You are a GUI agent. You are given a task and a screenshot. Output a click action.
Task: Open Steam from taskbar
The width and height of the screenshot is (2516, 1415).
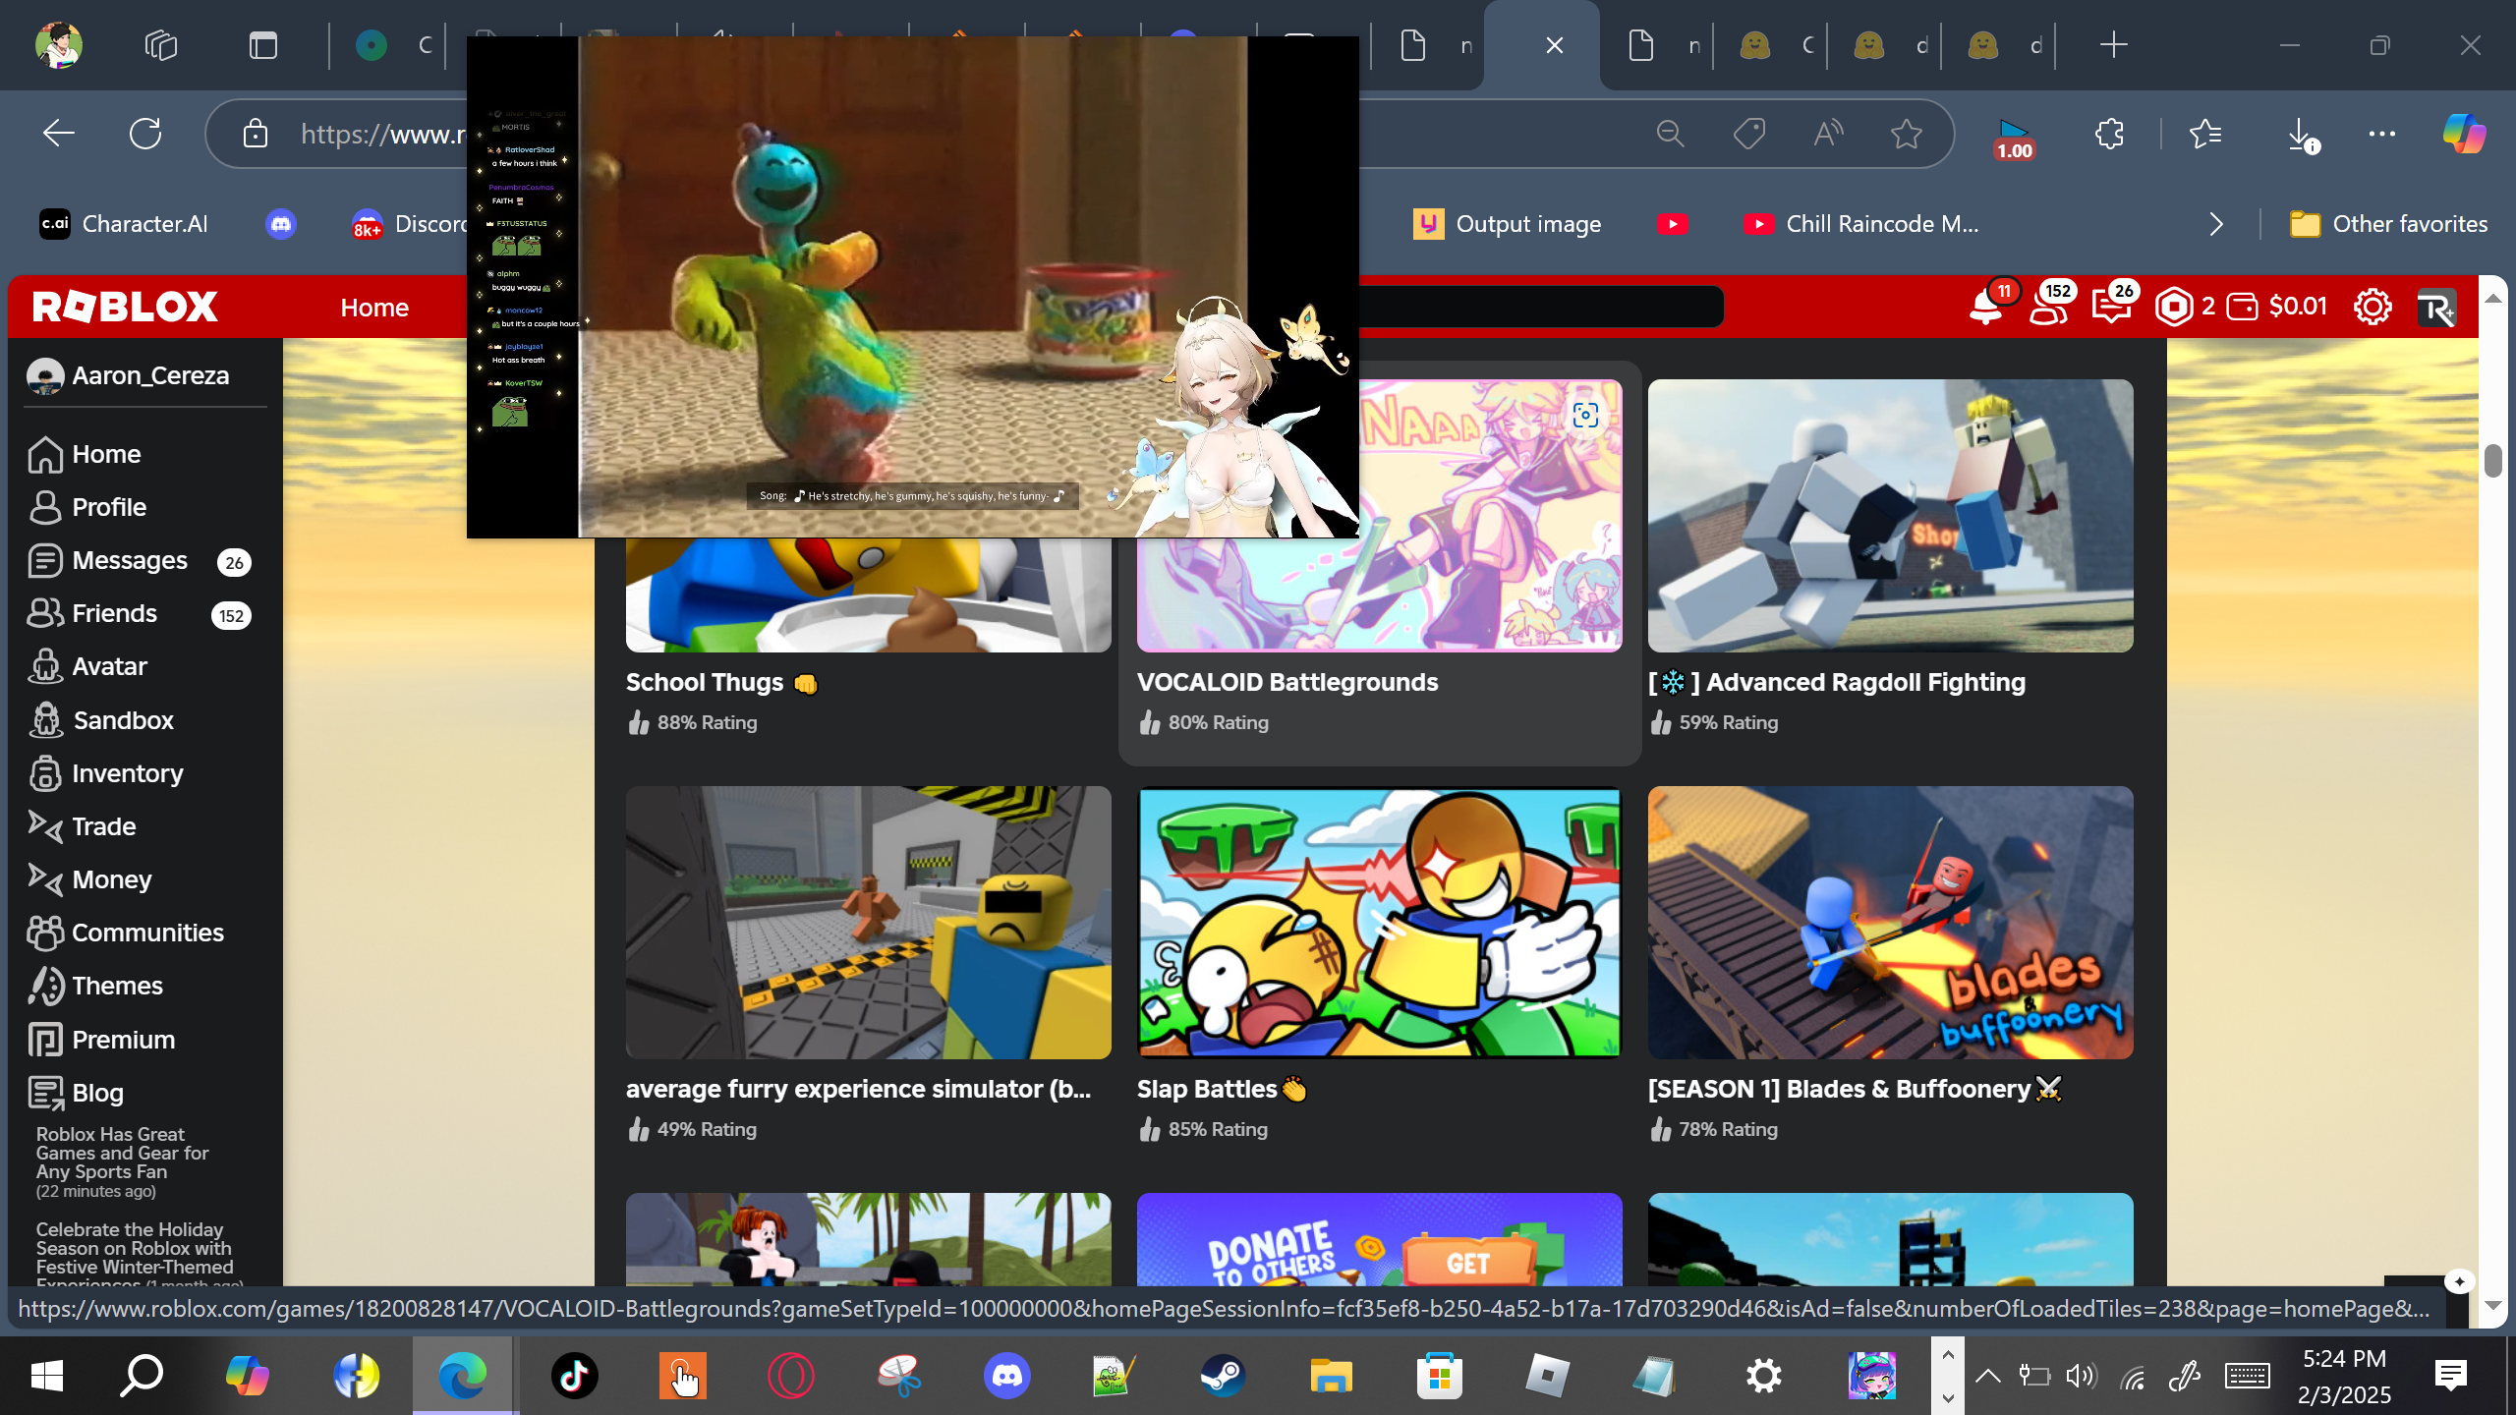click(1223, 1376)
